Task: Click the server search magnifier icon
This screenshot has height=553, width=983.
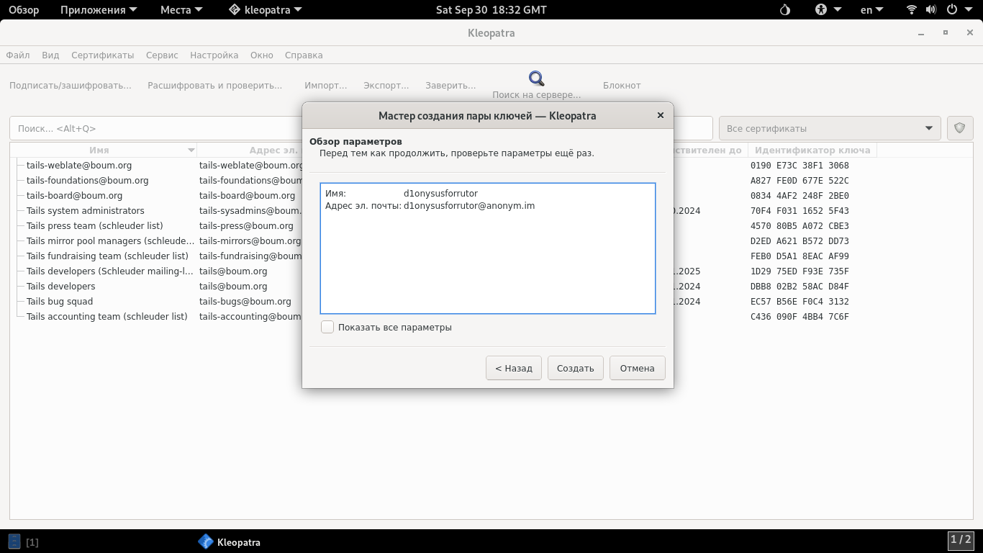Action: (x=536, y=78)
